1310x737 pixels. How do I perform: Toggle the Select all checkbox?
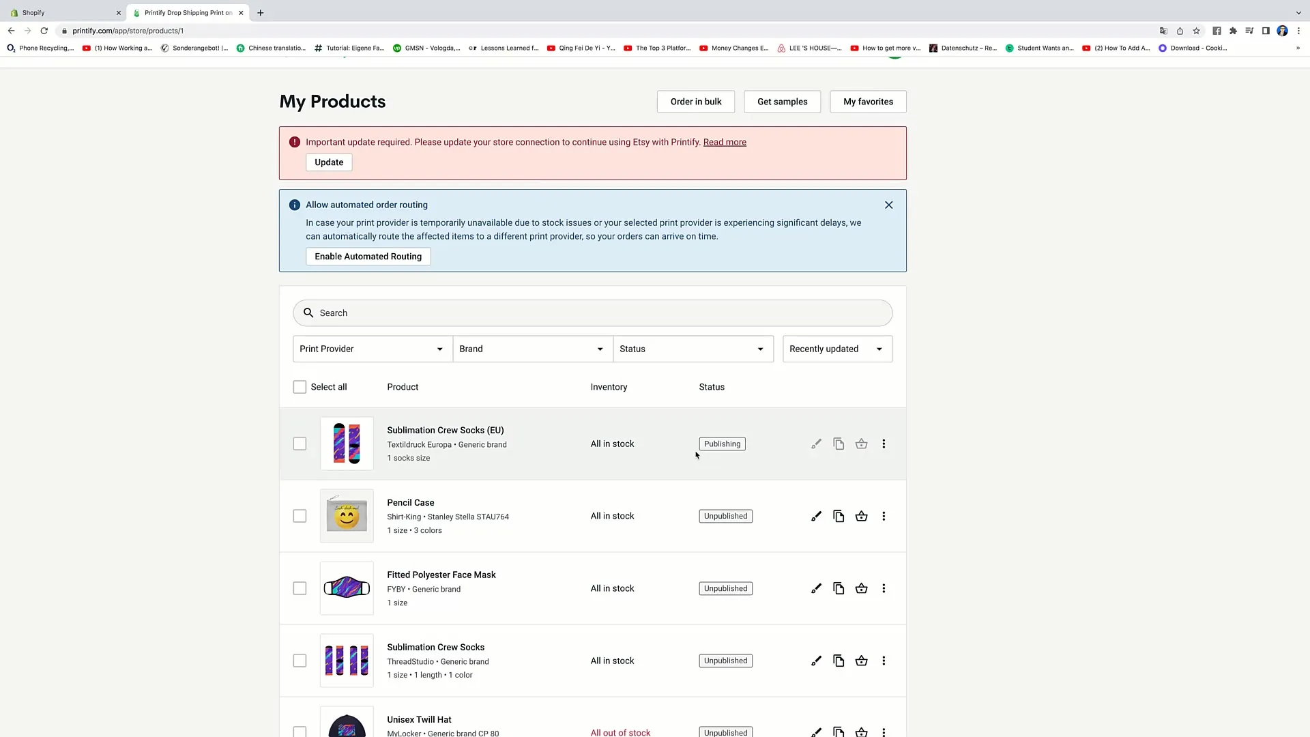(299, 387)
